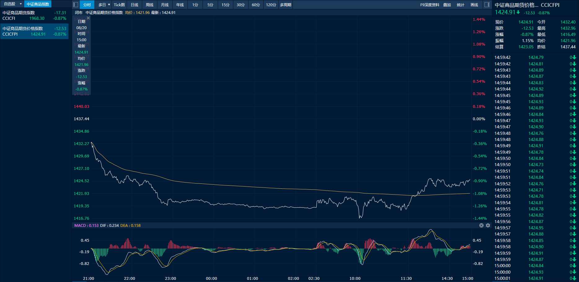The width and height of the screenshot is (579, 282).
Task: Open F9深度资料 deep data
Action: (x=430, y=5)
